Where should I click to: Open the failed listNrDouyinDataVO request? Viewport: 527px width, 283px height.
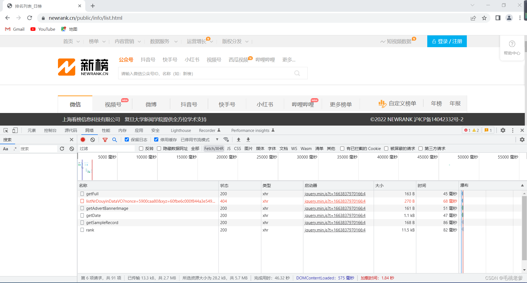(151, 201)
